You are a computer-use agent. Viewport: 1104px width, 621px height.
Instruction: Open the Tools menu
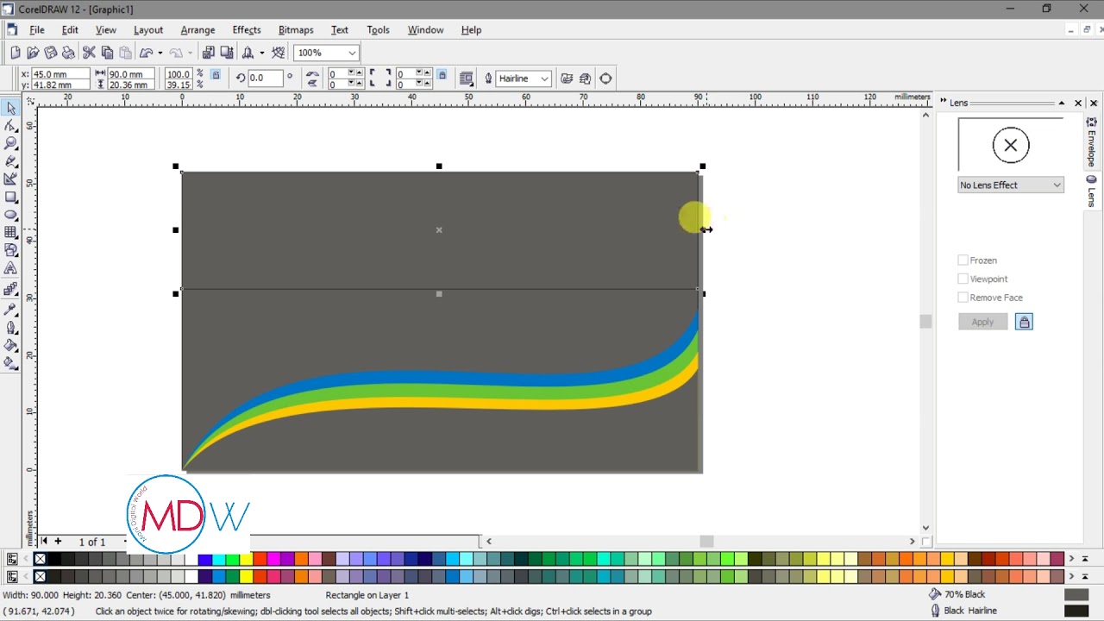(x=378, y=29)
